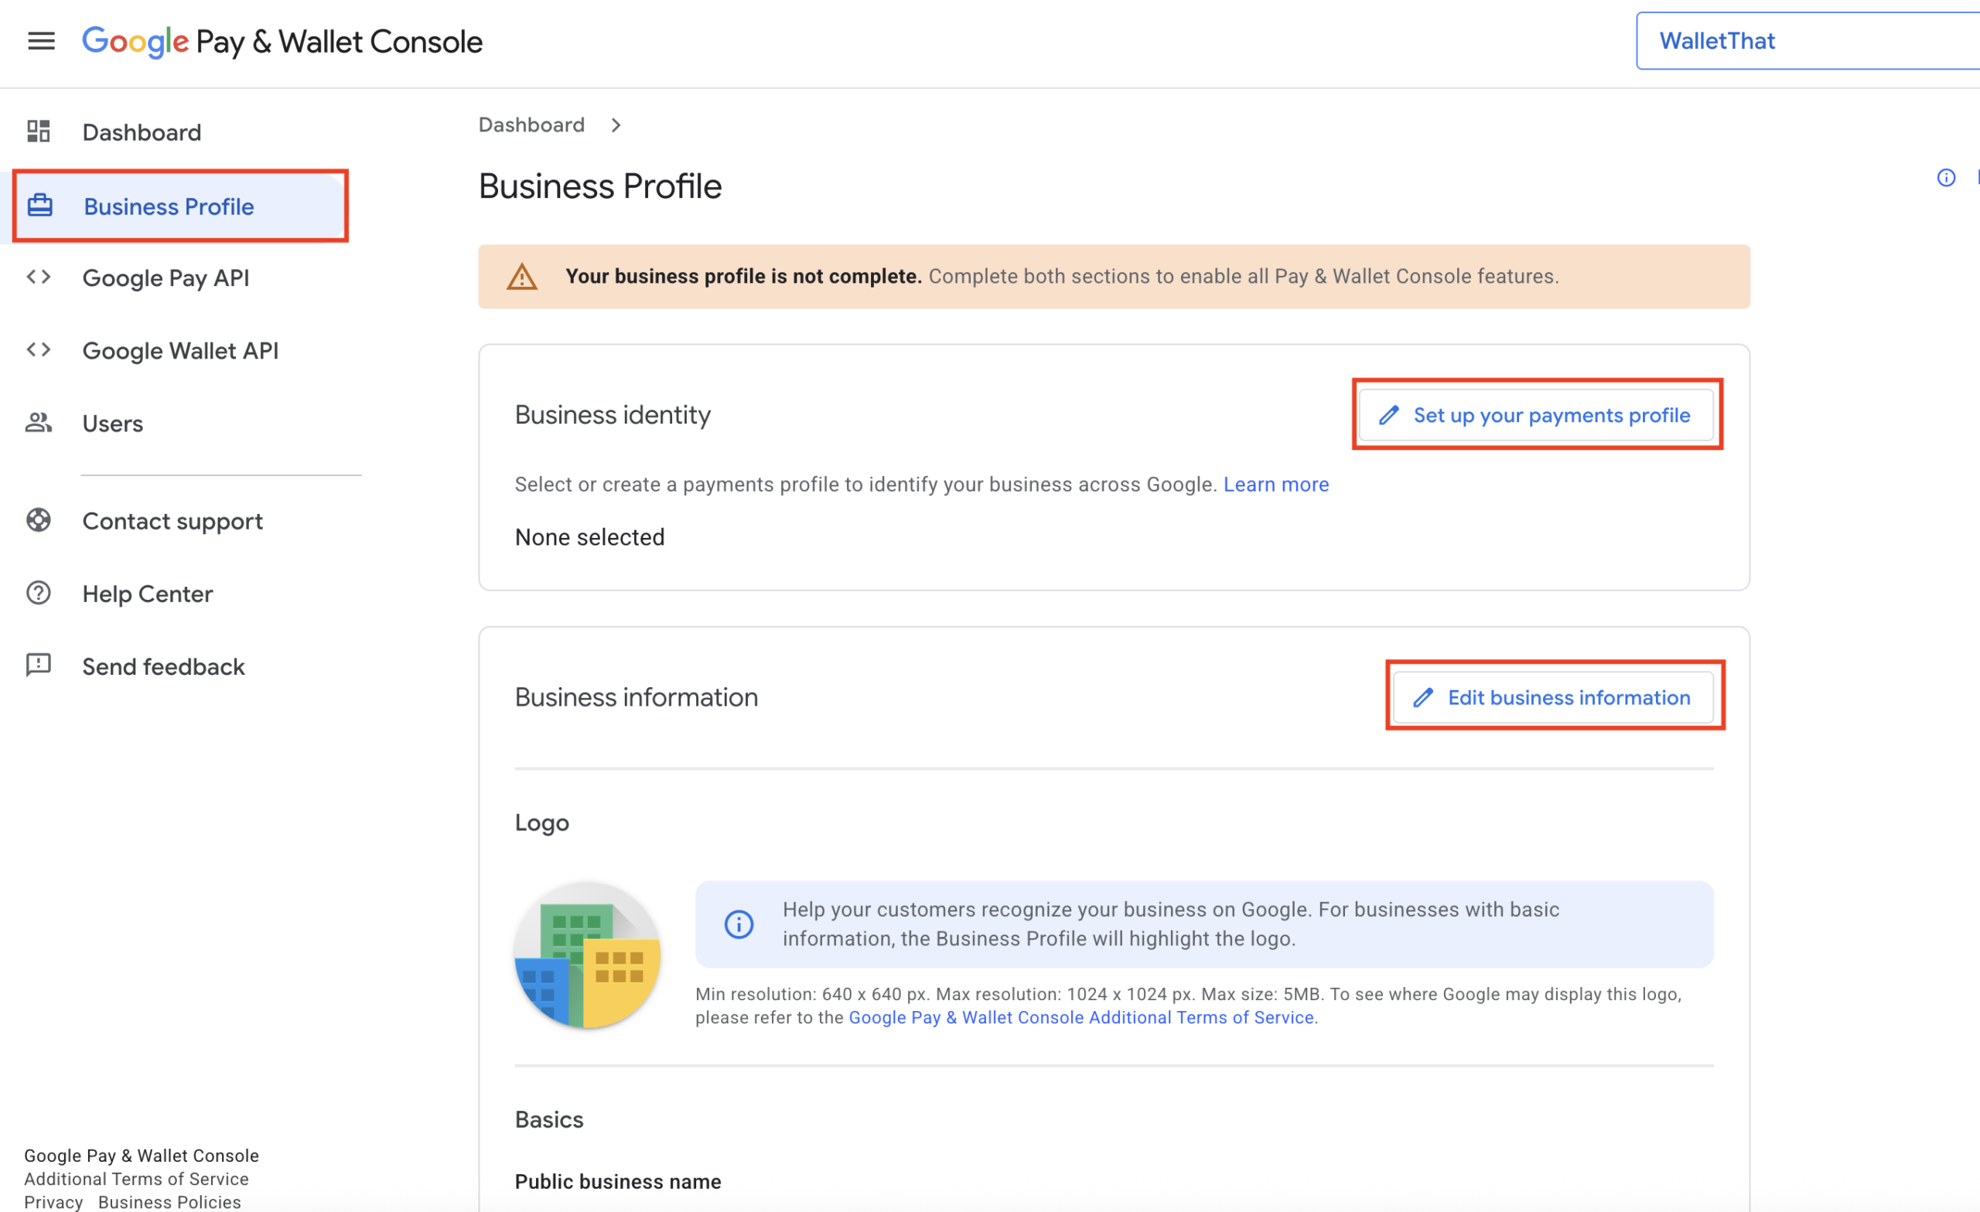Viewport: 1980px width, 1212px height.
Task: Click the business logo thumbnail
Action: point(587,955)
